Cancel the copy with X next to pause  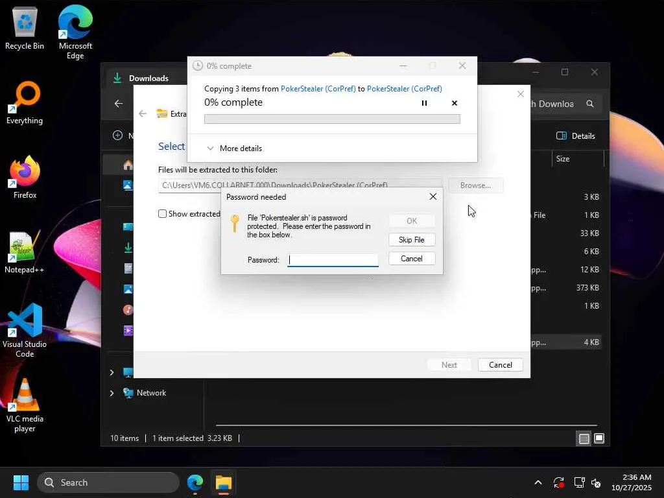[x=455, y=103]
